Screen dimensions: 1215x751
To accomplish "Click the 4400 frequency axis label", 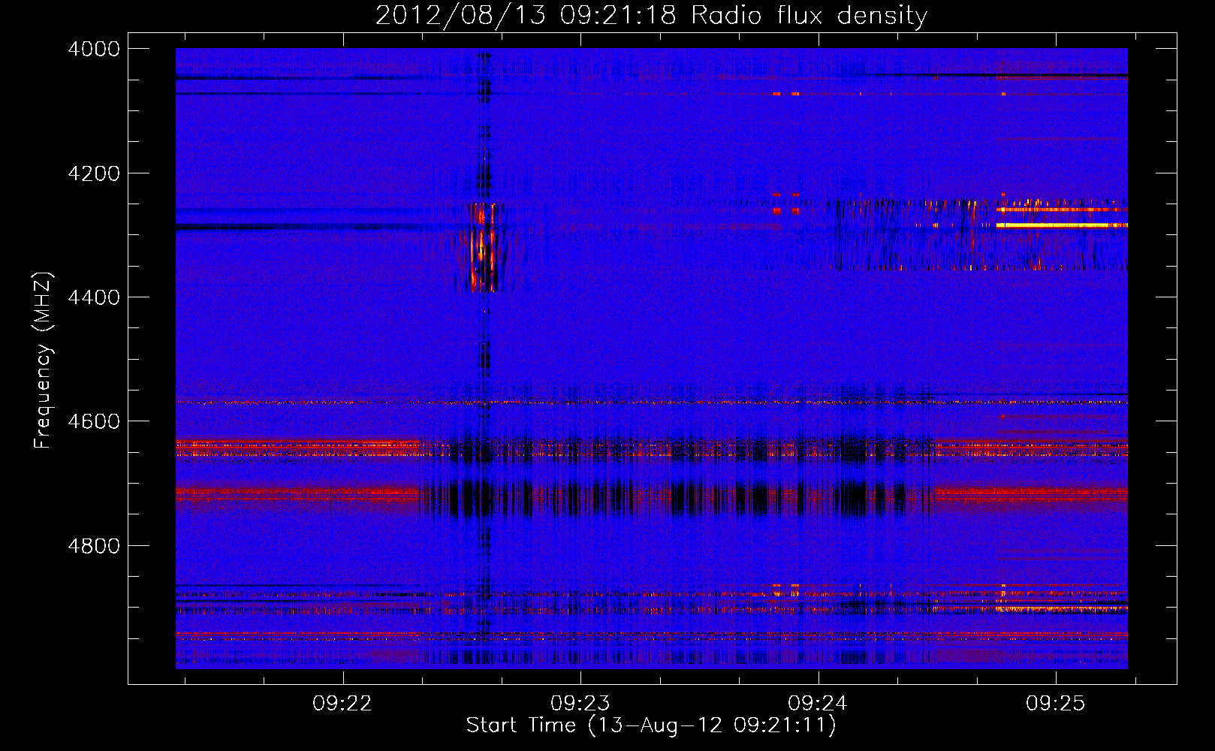I will pos(93,297).
